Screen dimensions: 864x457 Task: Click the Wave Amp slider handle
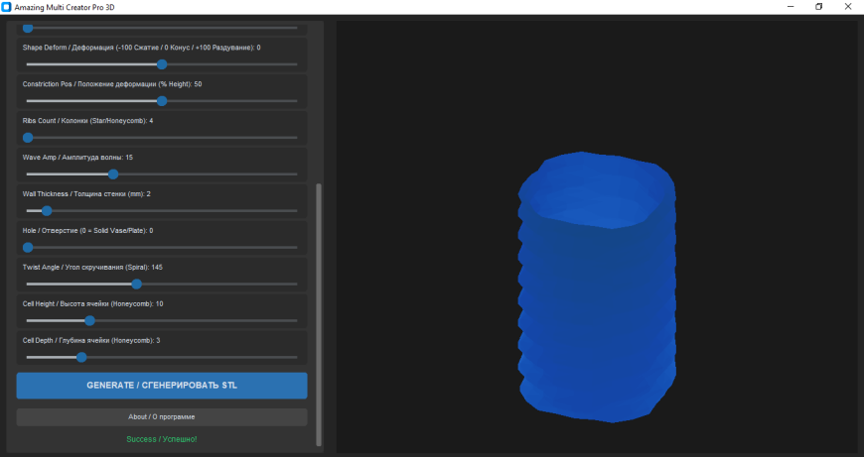(x=113, y=174)
